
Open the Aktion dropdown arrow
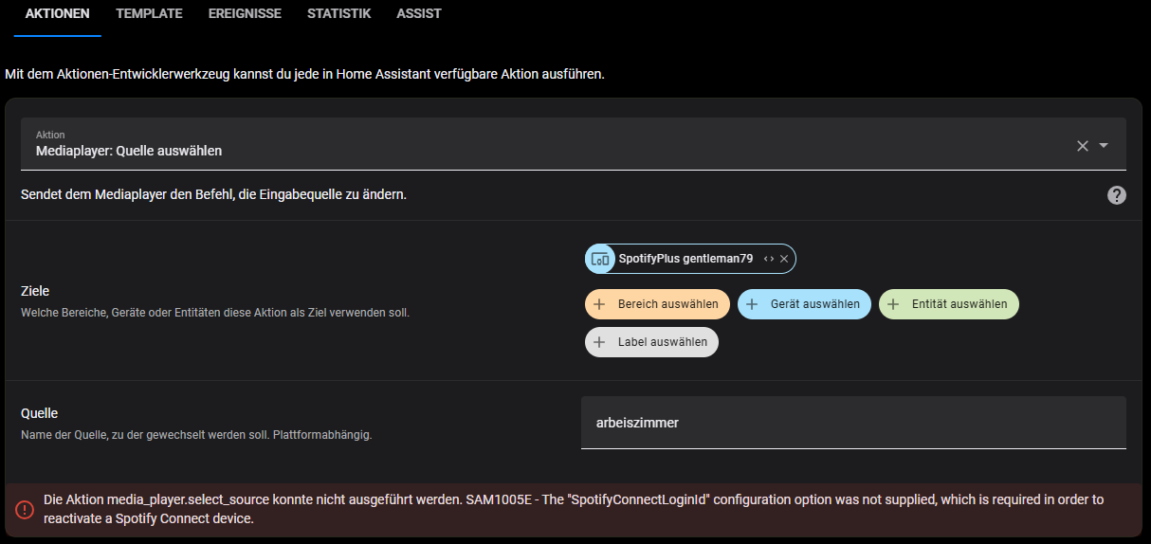pos(1104,146)
